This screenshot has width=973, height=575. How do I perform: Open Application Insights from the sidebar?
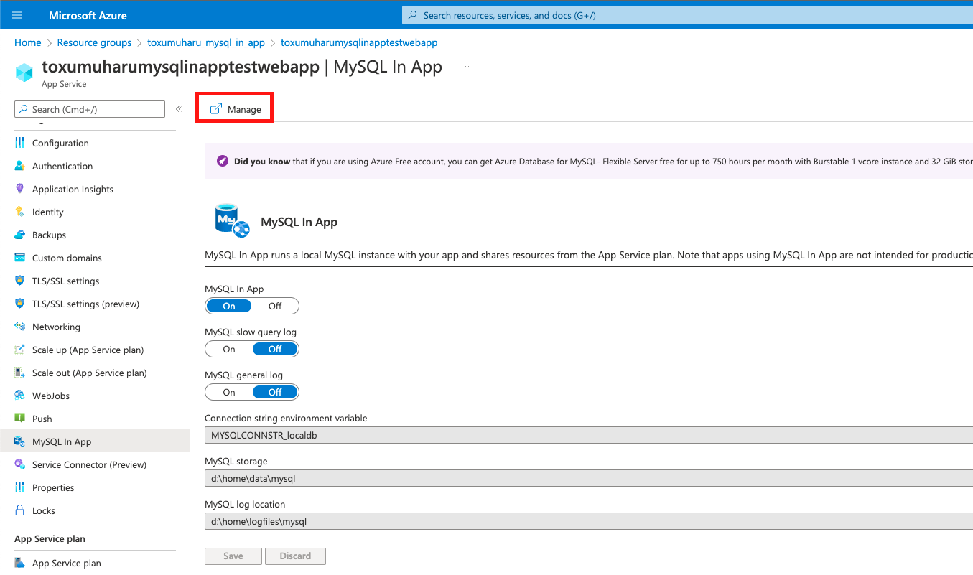click(x=72, y=189)
